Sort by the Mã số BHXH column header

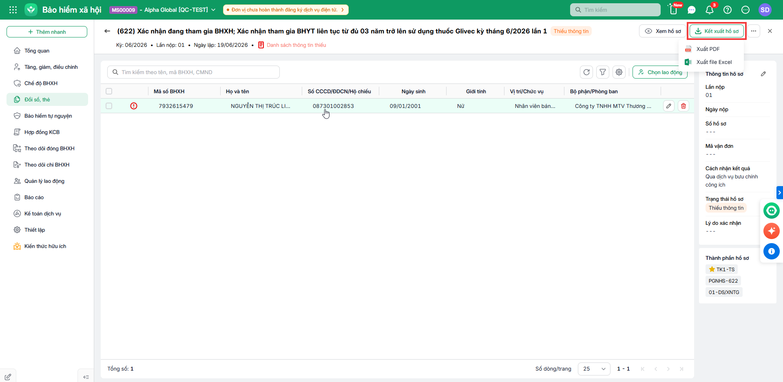169,91
